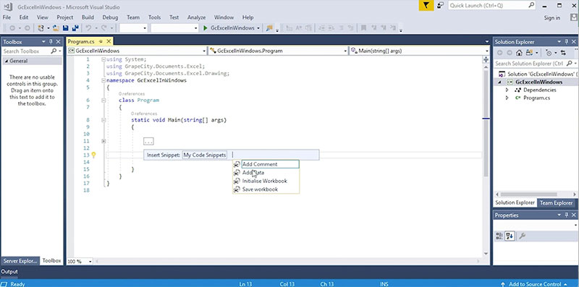
Task: Click the search magnifier in Toolbox search
Action: coord(54,51)
